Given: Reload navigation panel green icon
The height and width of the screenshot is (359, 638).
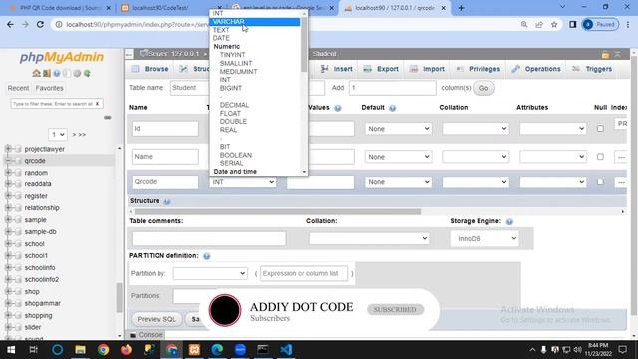Looking at the screenshot, I should pos(87,73).
